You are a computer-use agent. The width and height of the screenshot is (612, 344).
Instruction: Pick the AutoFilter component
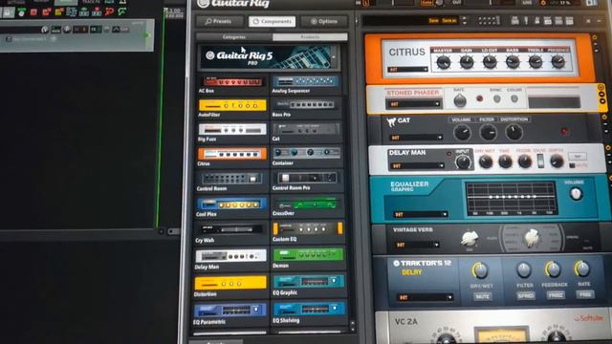pyautogui.click(x=232, y=108)
